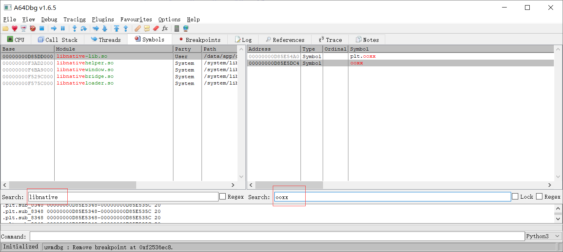The height and width of the screenshot is (252, 563).
Task: Run the program with the blue arrow icon
Action: point(54,28)
